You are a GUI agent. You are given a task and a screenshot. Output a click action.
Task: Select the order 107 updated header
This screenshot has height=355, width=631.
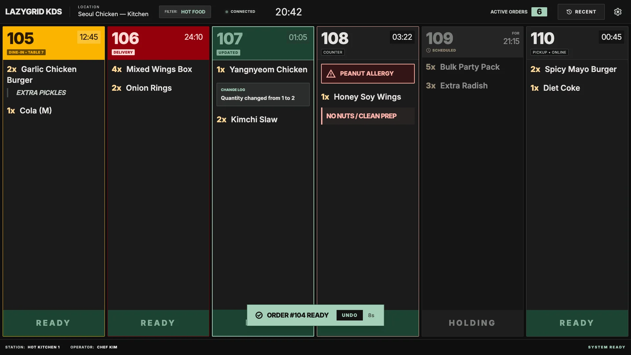pos(263,43)
